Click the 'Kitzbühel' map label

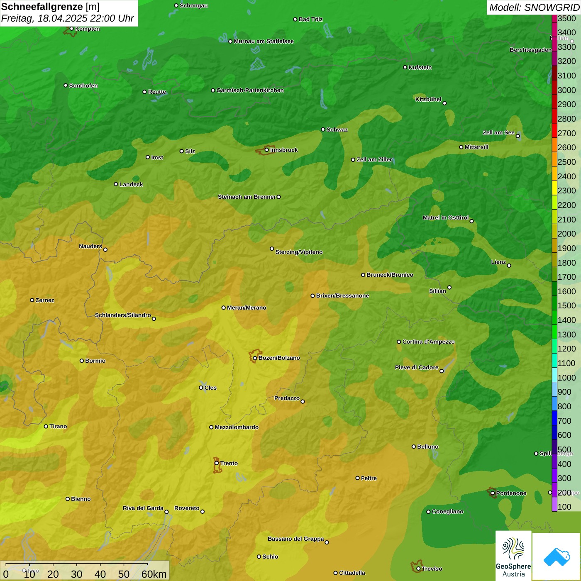tap(428, 99)
